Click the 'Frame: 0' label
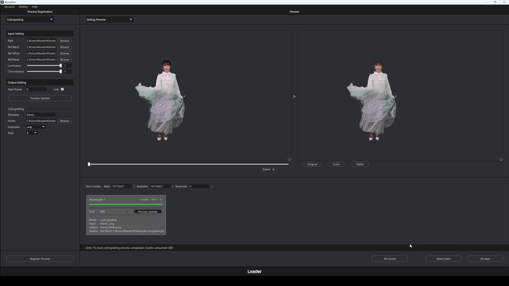Image resolution: width=509 pixels, height=286 pixels. pos(268,169)
